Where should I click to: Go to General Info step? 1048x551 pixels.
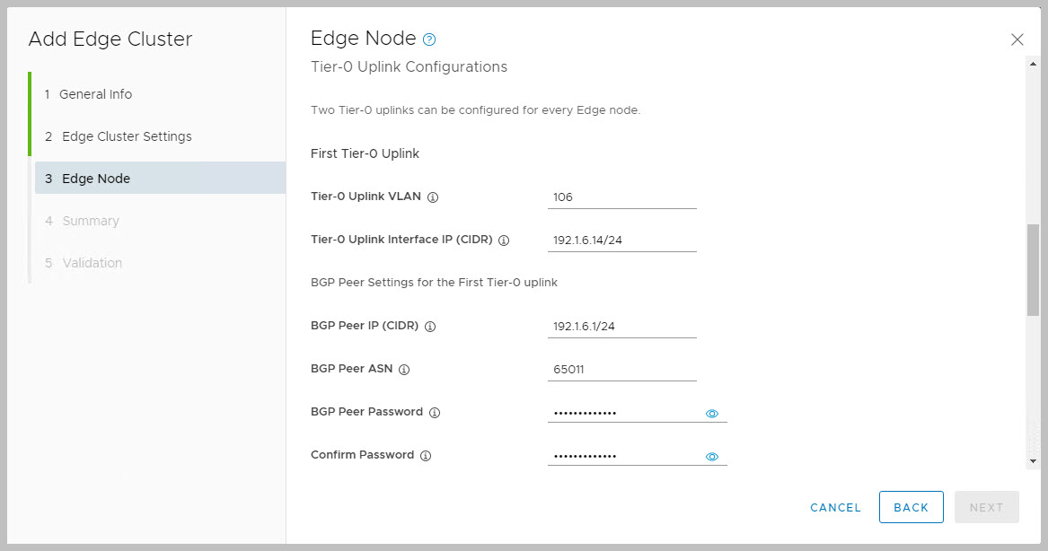pyautogui.click(x=95, y=94)
